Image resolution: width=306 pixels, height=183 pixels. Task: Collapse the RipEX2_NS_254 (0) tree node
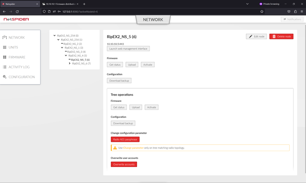tap(54, 36)
